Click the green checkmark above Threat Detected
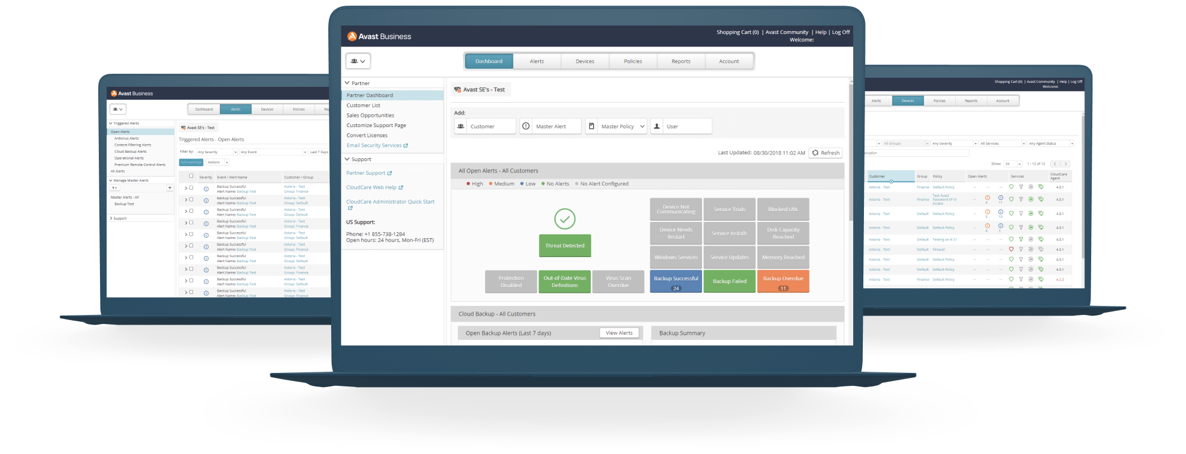Viewport: 1186px width, 454px height. pos(565,218)
